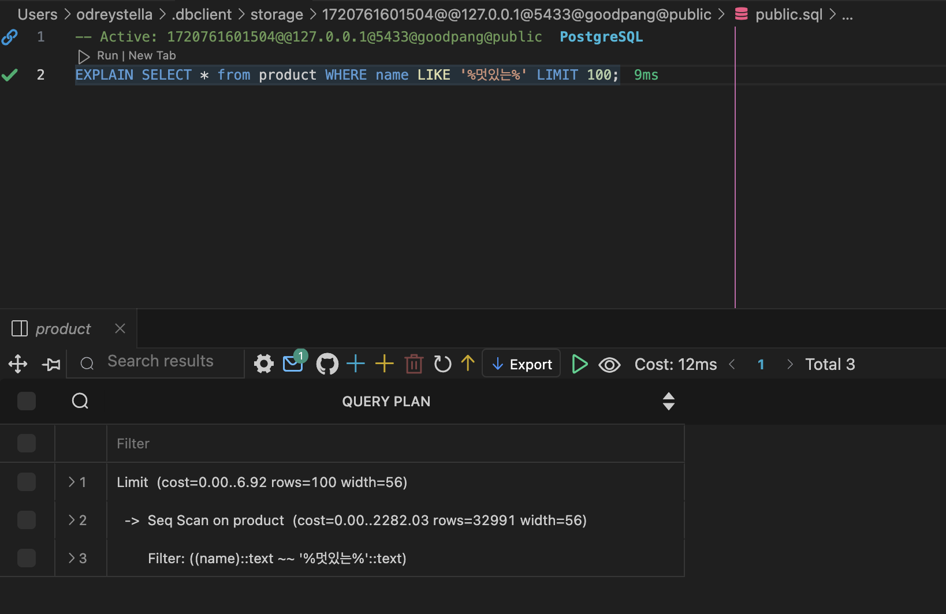The height and width of the screenshot is (614, 946).
Task: Click the column search magnifier icon in header
Action: click(x=80, y=401)
